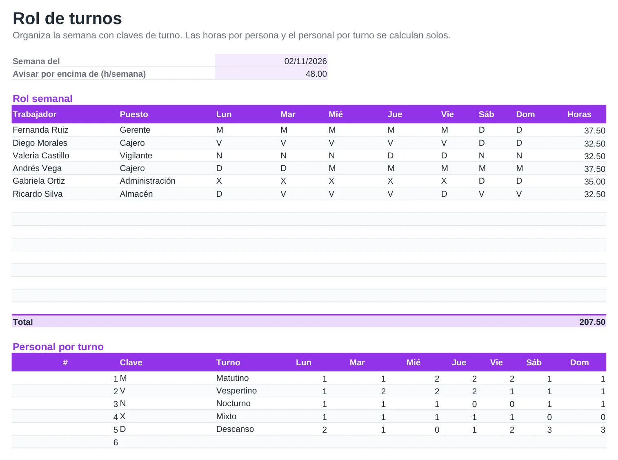Image resolution: width=618 pixels, height=460 pixels.
Task: Click the Puesto column header
Action: tap(134, 114)
